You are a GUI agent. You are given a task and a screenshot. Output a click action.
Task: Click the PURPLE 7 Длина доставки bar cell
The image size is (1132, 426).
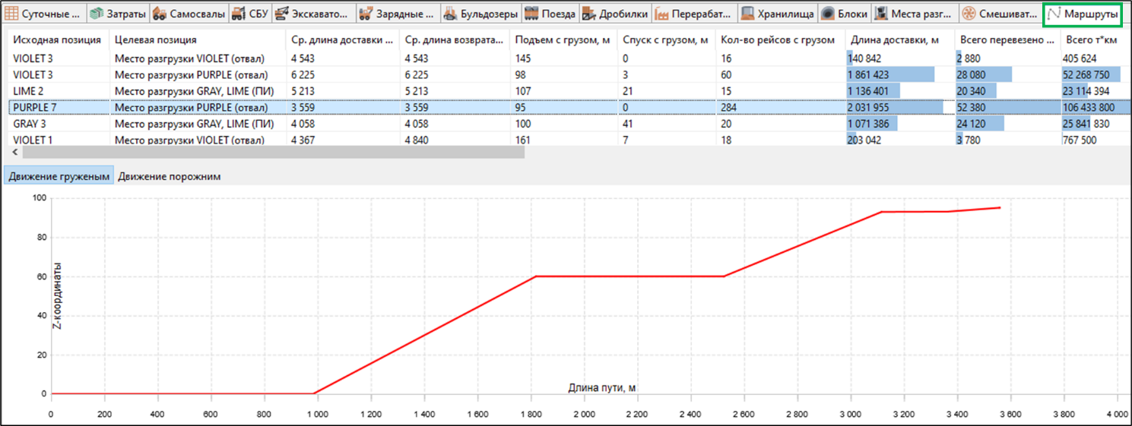point(899,107)
